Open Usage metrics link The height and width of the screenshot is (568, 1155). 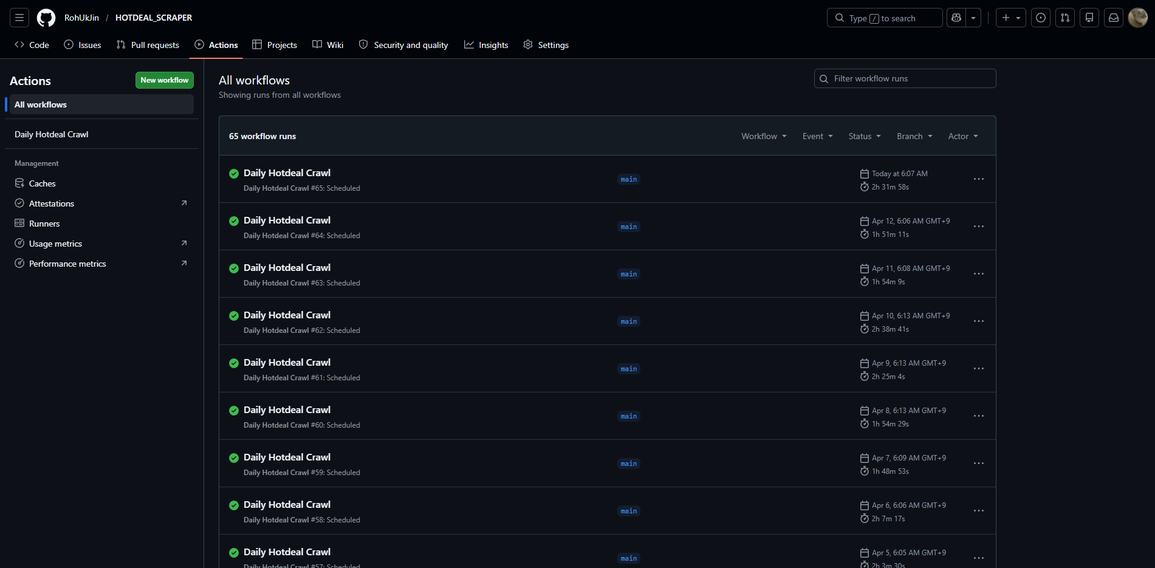[x=101, y=244]
